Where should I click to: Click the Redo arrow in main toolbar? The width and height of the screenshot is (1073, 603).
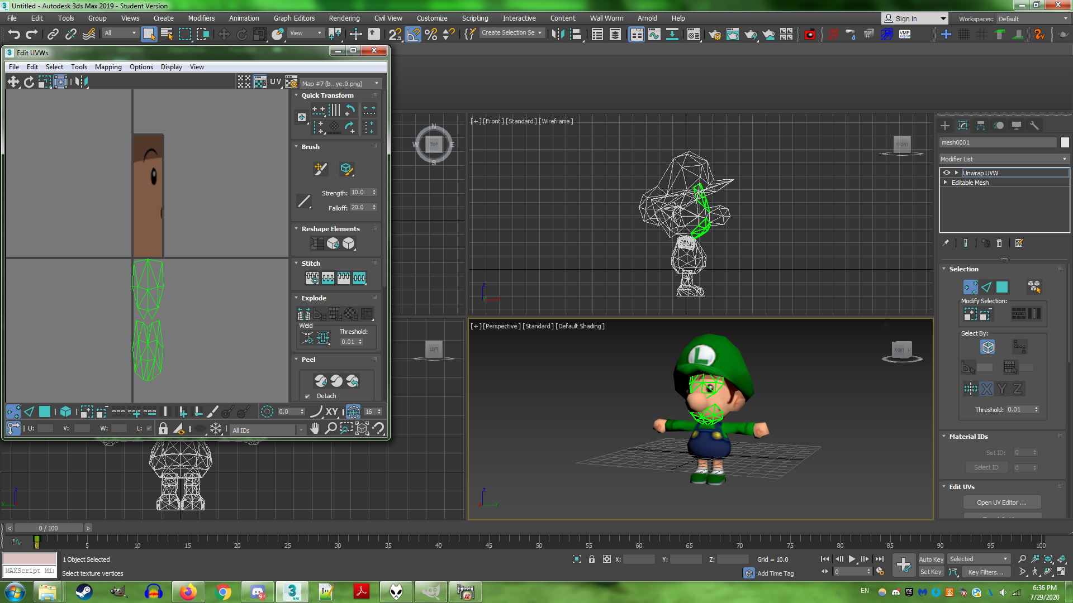(32, 34)
